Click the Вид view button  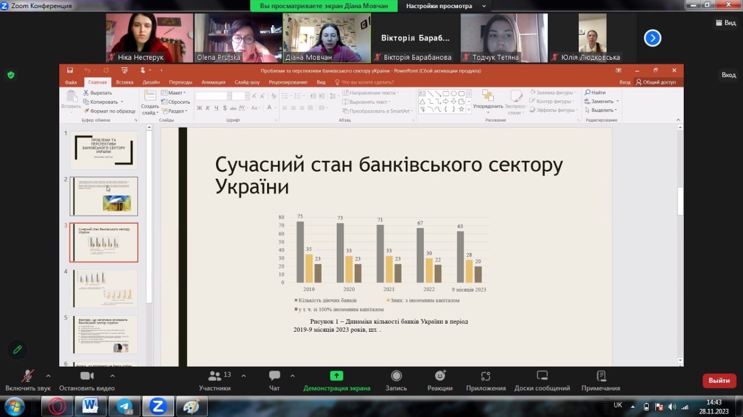coord(725,23)
